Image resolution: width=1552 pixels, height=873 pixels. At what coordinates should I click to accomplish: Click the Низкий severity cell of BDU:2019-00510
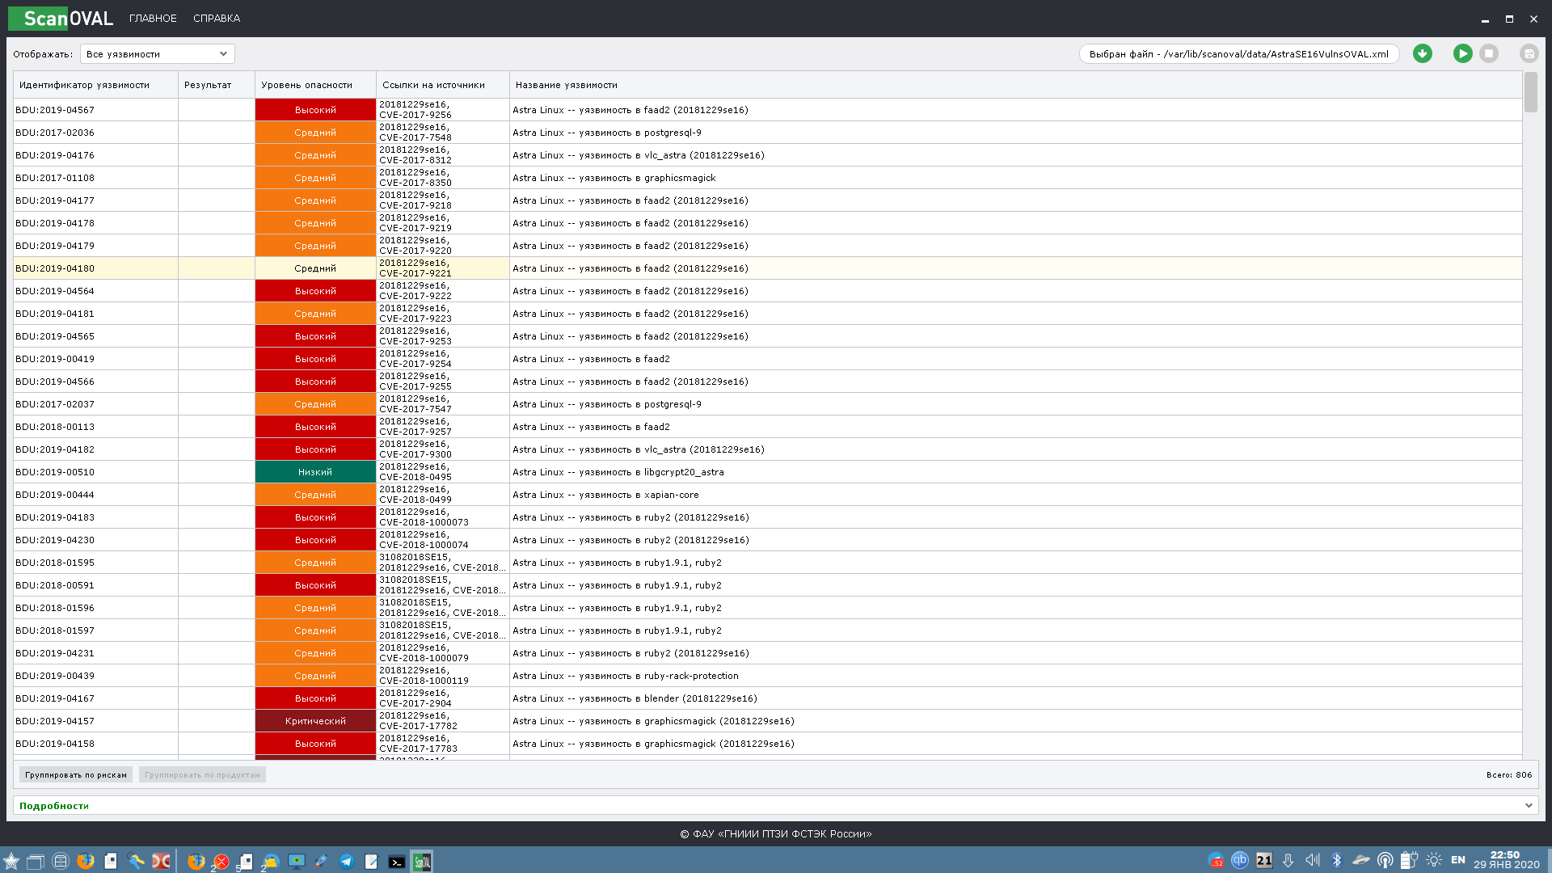coord(315,472)
